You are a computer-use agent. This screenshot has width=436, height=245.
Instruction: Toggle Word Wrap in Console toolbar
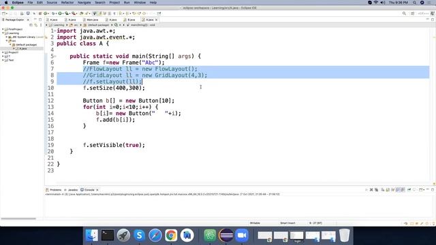tap(392, 190)
